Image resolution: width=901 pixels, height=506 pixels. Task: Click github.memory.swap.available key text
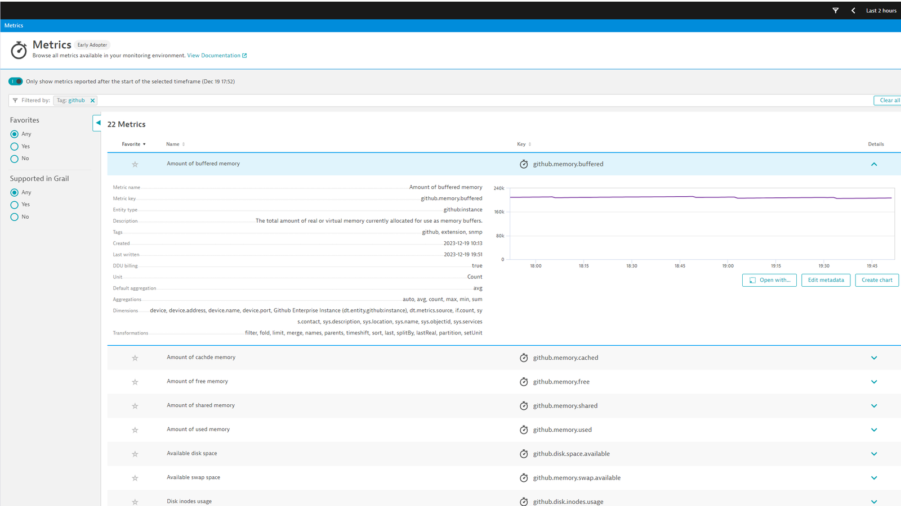pos(577,478)
